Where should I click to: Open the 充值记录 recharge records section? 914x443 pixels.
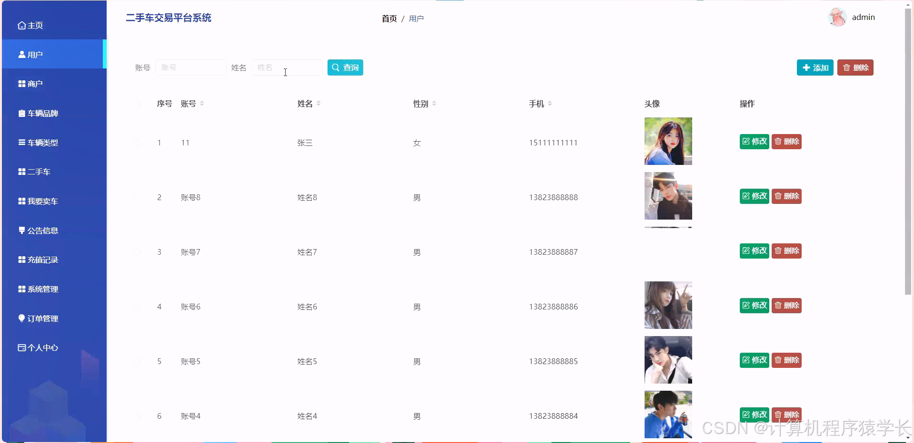(x=42, y=260)
